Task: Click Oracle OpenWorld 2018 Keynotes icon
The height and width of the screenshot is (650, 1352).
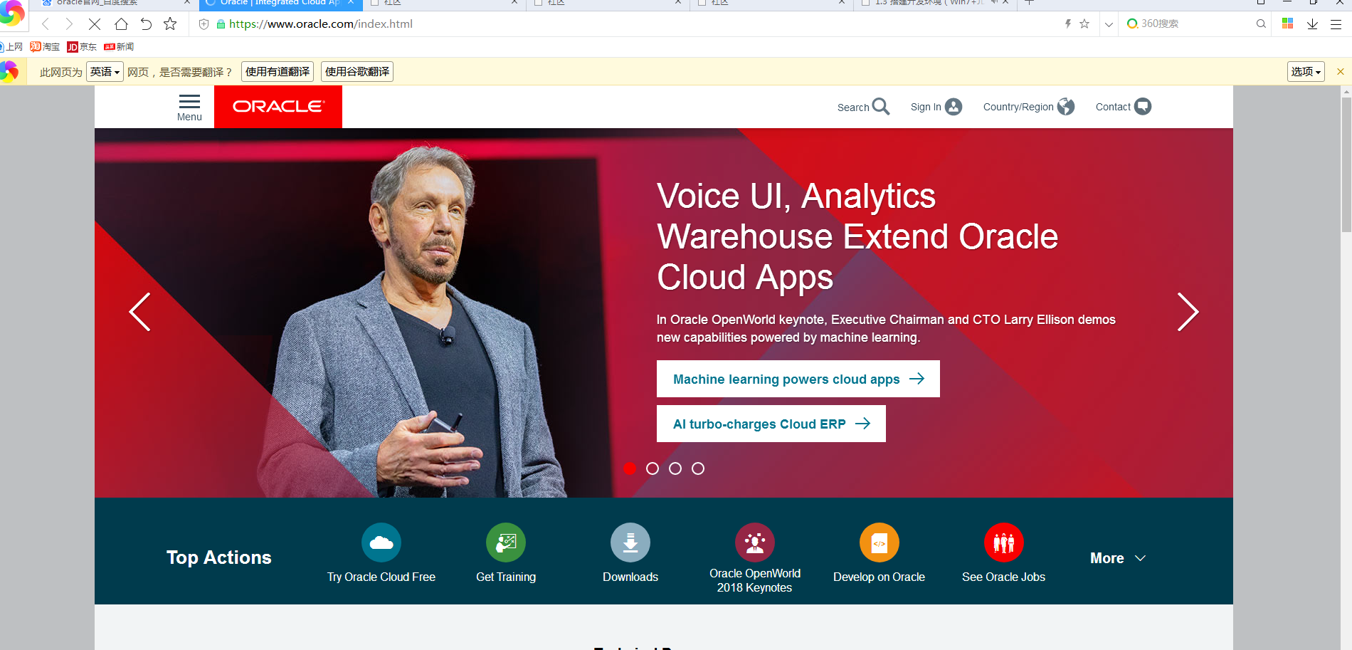Action: point(755,542)
